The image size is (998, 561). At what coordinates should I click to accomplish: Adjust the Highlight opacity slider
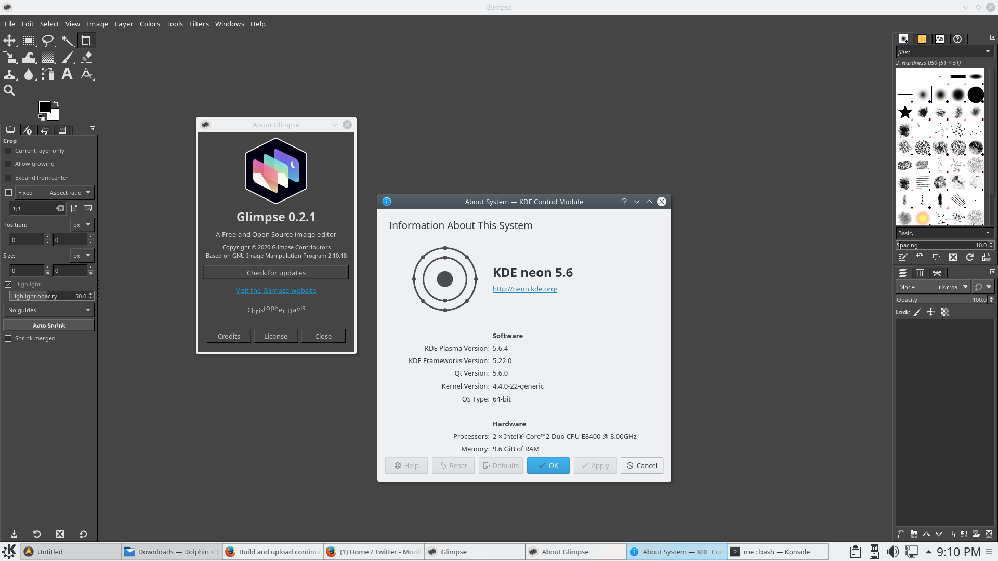tap(51, 296)
